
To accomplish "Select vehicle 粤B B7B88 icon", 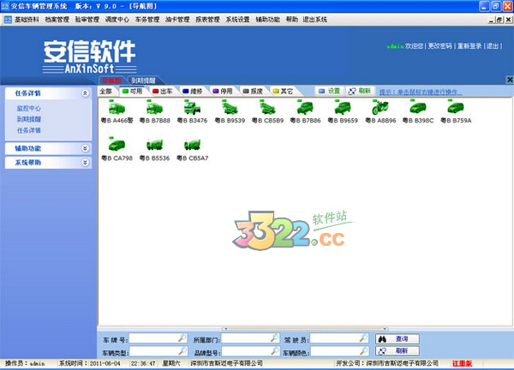I will [154, 108].
